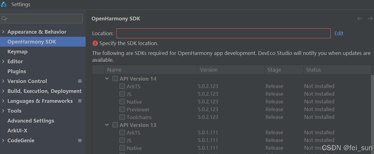Image resolution: width=374 pixels, height=154 pixels.
Task: Check the JS checkbox under API Version 14
Action: 122,94
